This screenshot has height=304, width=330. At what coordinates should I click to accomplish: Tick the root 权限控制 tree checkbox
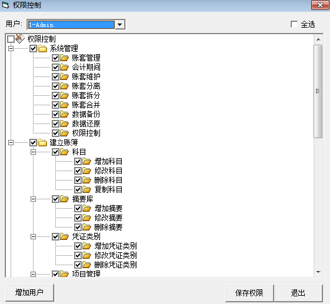11,39
